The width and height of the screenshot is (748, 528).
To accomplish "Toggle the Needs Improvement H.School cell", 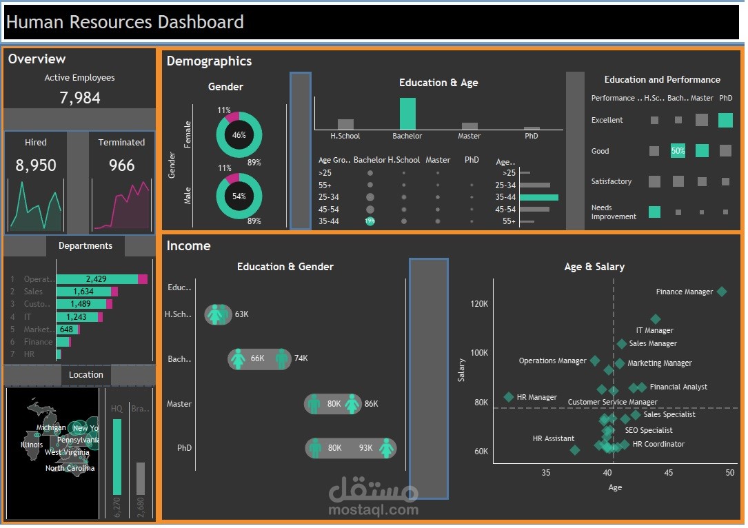I will (654, 212).
